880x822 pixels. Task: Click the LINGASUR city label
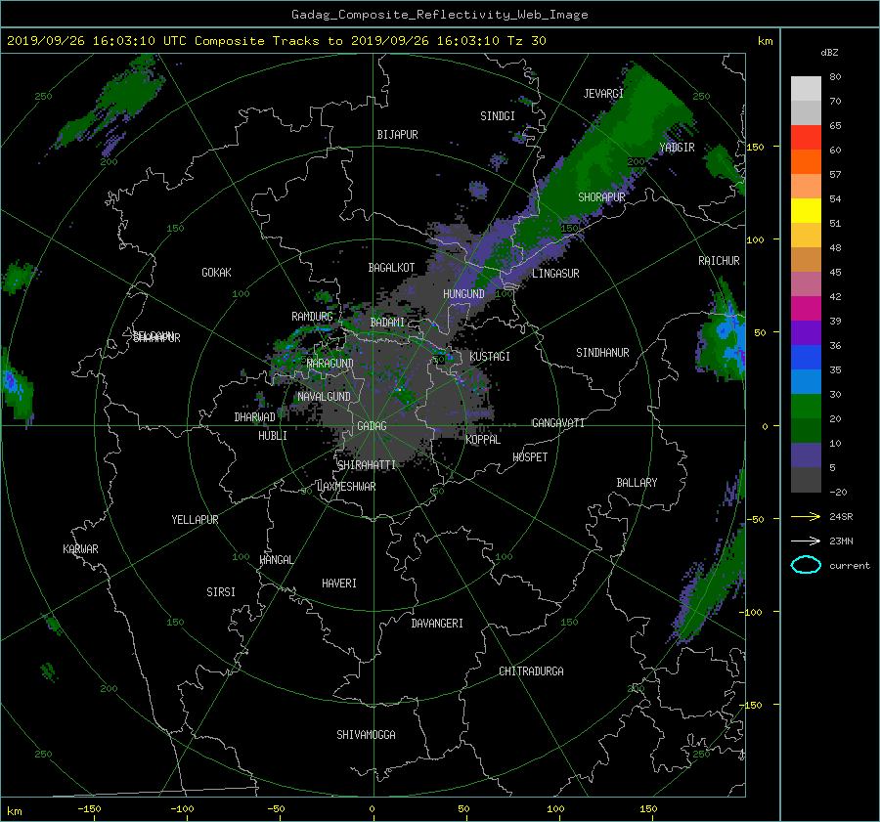coord(555,274)
